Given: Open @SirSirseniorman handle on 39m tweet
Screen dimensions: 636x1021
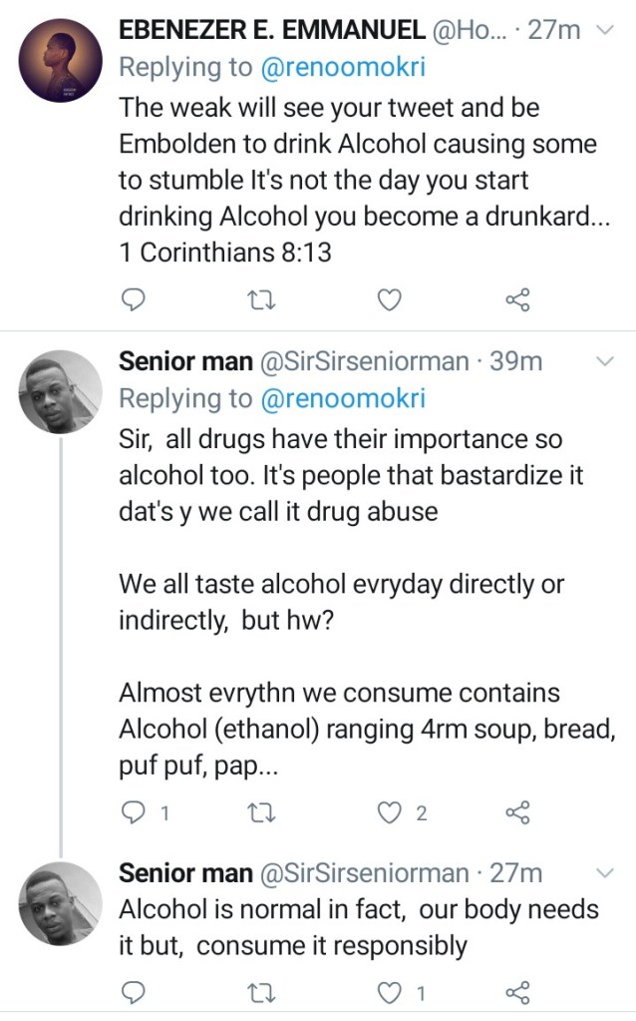Looking at the screenshot, I should tap(363, 361).
